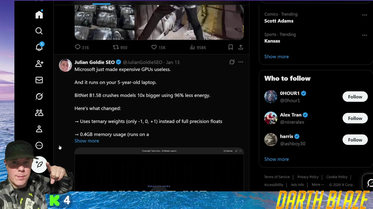The width and height of the screenshot is (373, 209).
Task: Open the @0hour1 handle
Action: pos(290,100)
